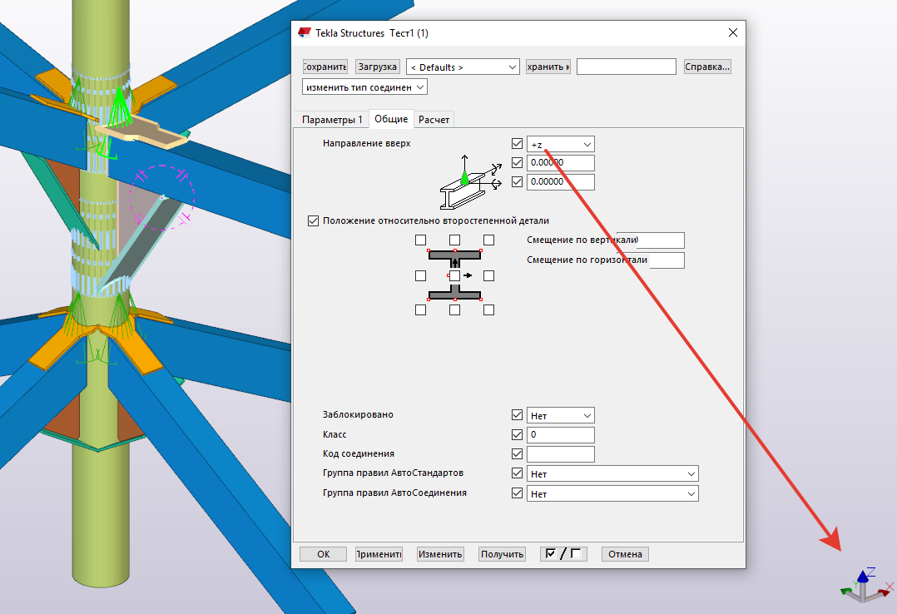897x614 pixels.
Task: Toggle checkbox for 'Код соединения' row
Action: [x=518, y=453]
